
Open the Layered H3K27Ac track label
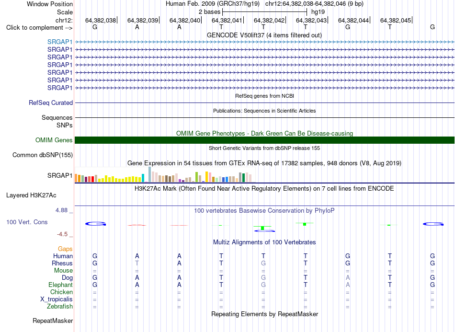coord(31,195)
